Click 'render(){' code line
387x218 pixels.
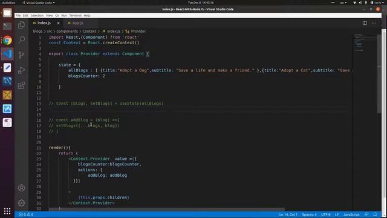tap(59, 148)
